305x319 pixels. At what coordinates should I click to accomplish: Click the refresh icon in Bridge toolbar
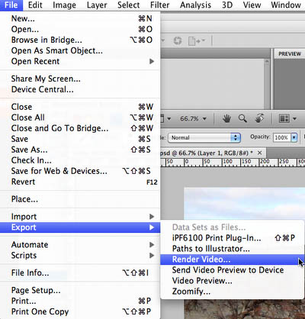(x=178, y=40)
